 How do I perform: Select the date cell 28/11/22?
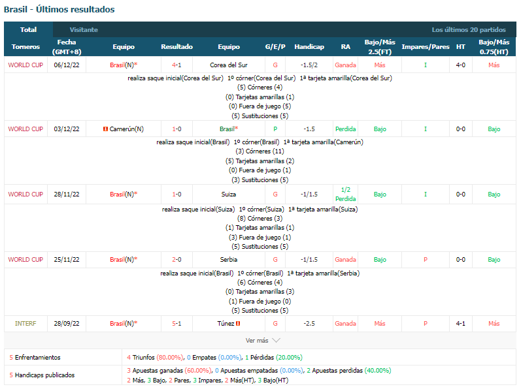click(67, 194)
